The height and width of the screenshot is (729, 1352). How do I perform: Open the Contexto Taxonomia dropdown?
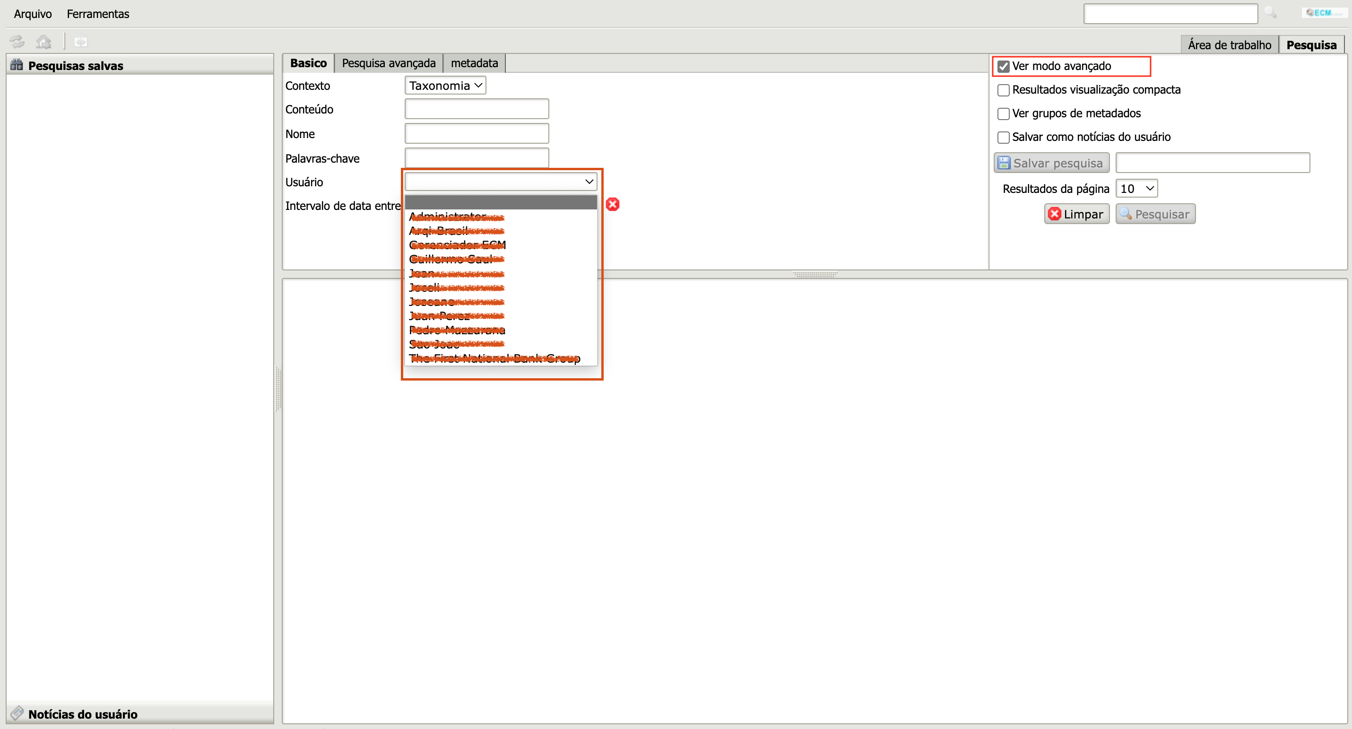pyautogui.click(x=445, y=86)
